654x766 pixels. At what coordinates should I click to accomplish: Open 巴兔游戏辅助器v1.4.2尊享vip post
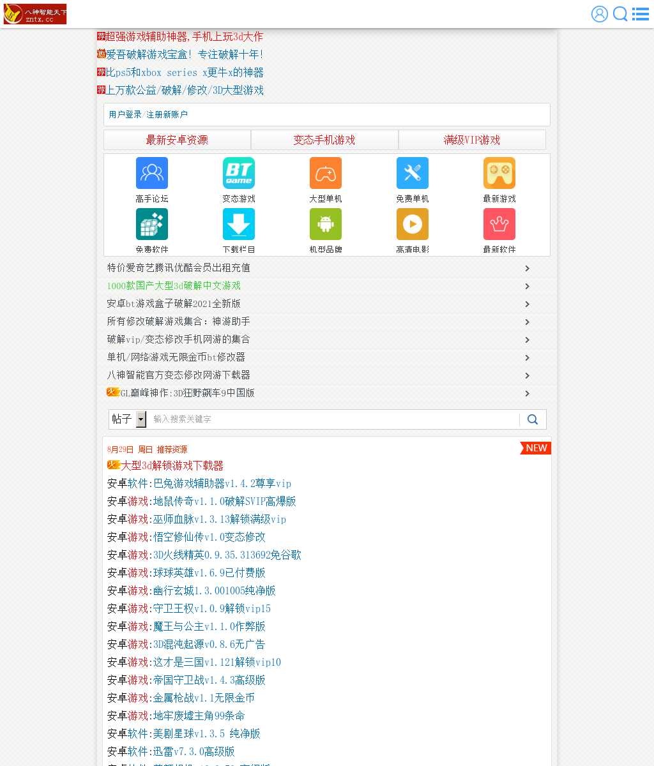pyautogui.click(x=222, y=483)
